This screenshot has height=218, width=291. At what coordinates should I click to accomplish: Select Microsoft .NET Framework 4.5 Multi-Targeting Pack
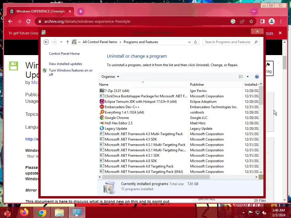coord(141,134)
